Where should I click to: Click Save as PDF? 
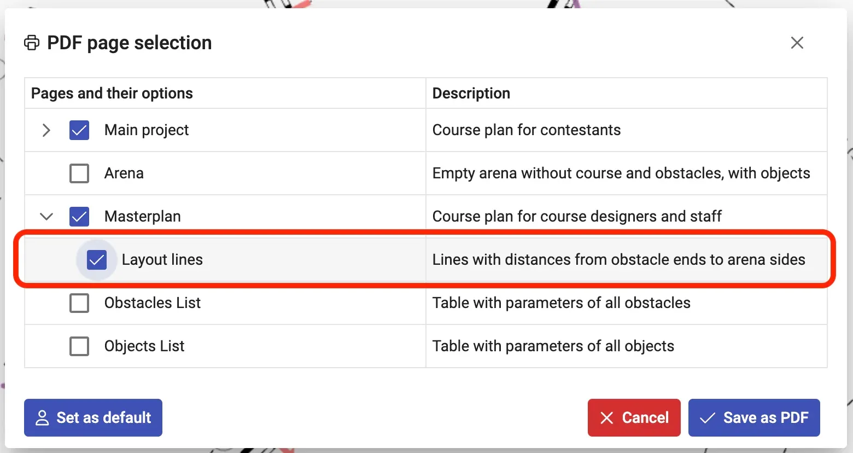754,417
